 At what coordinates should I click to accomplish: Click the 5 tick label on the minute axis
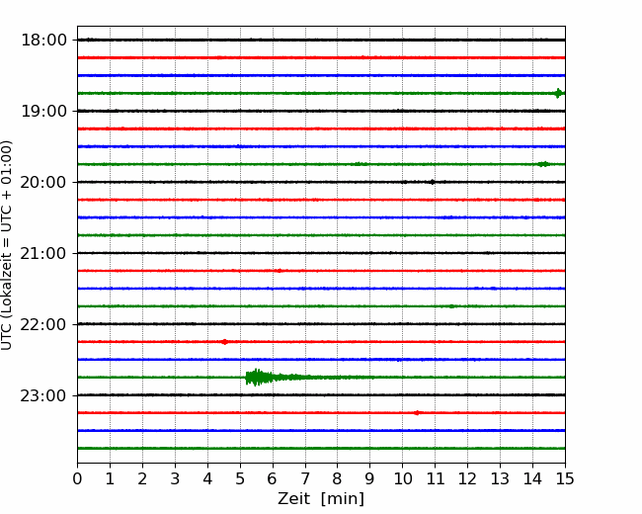(240, 479)
